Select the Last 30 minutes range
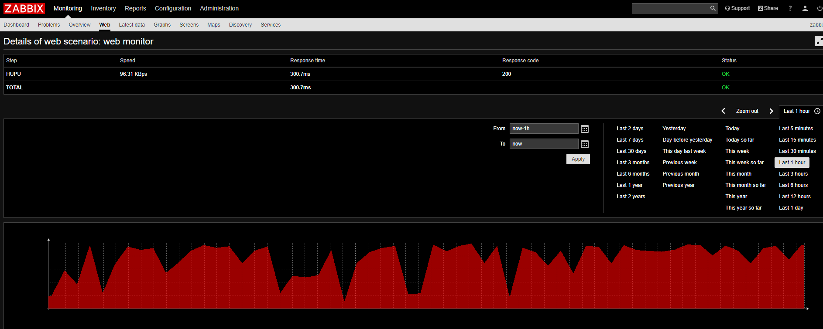The image size is (823, 329). pyautogui.click(x=797, y=151)
